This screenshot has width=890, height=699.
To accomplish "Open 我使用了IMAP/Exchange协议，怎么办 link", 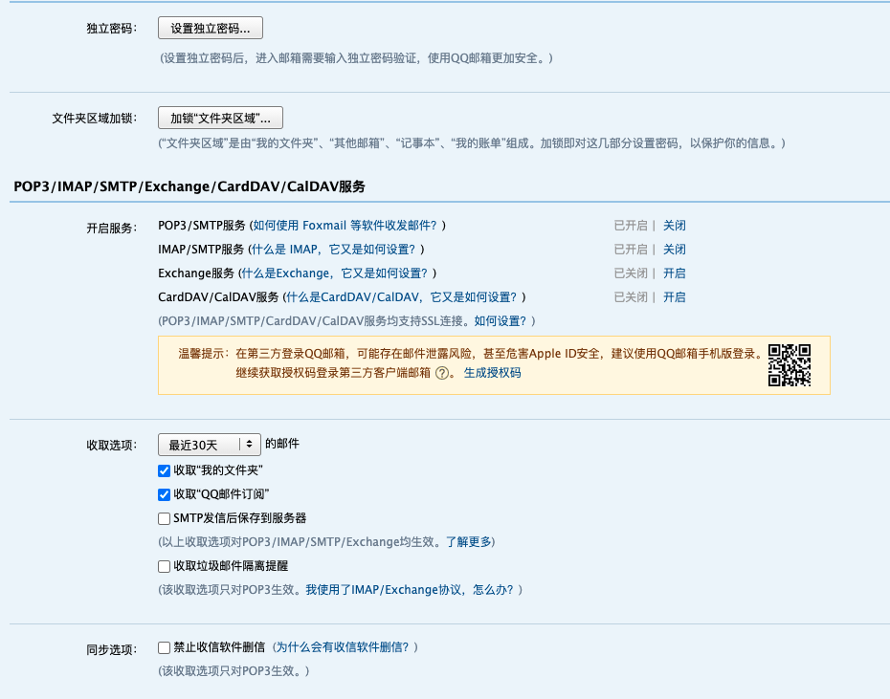I will [x=410, y=589].
